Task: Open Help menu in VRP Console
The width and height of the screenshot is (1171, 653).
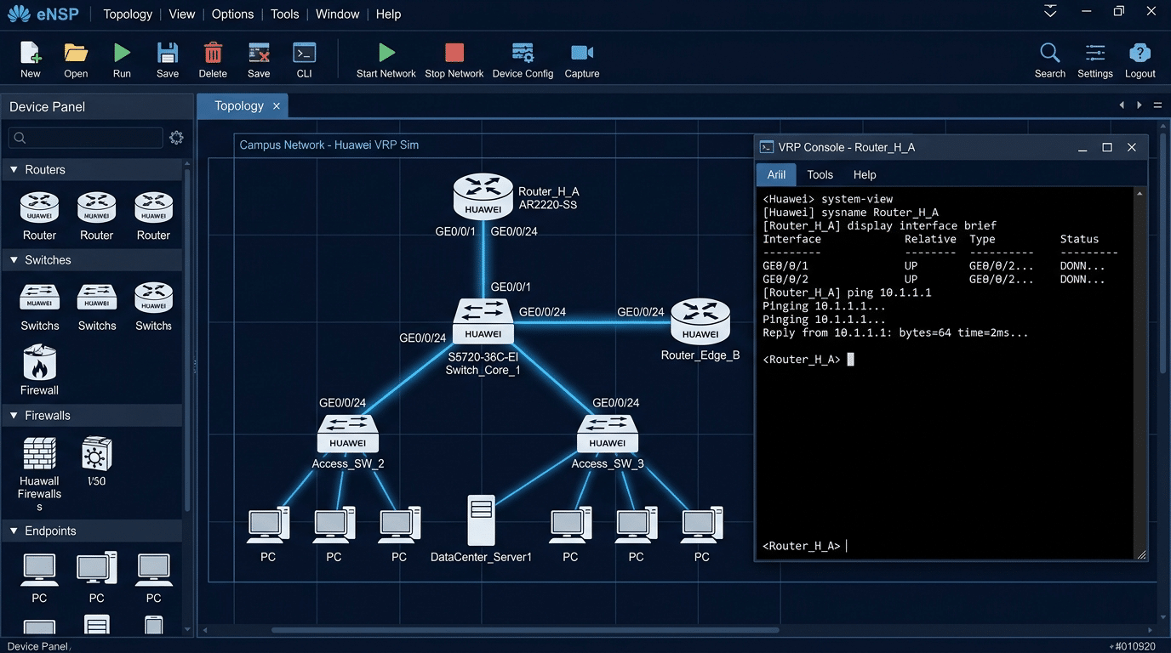Action: [x=865, y=174]
